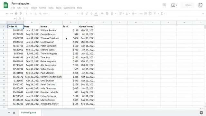Open the Data menu
This screenshot has width=206, height=116.
coord(51,8)
